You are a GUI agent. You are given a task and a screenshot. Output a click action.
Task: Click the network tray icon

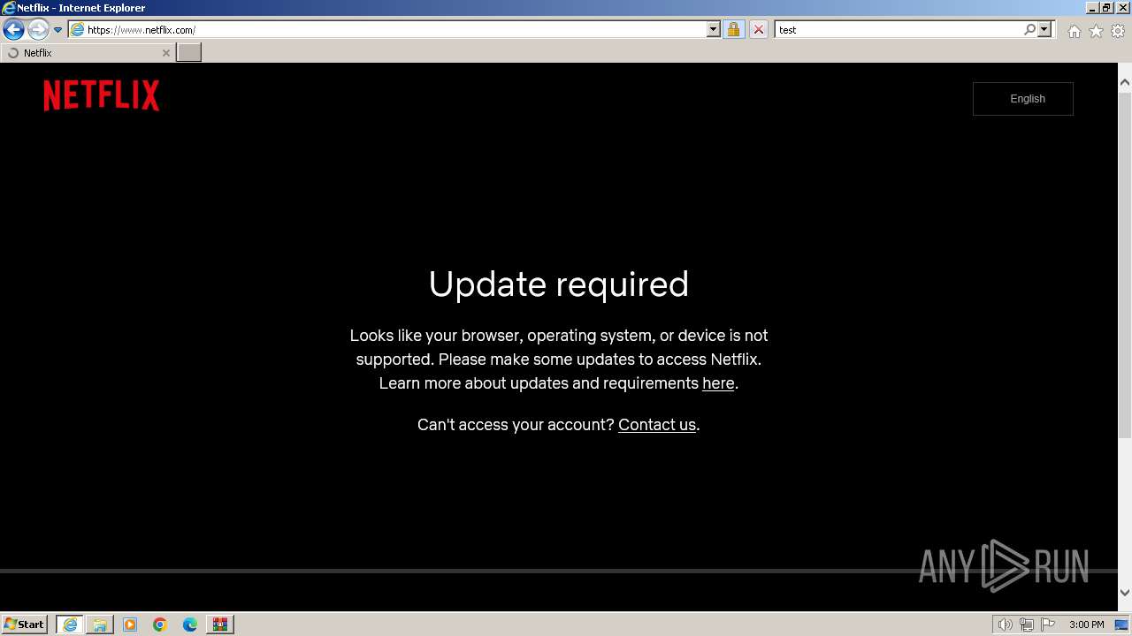tap(1027, 625)
